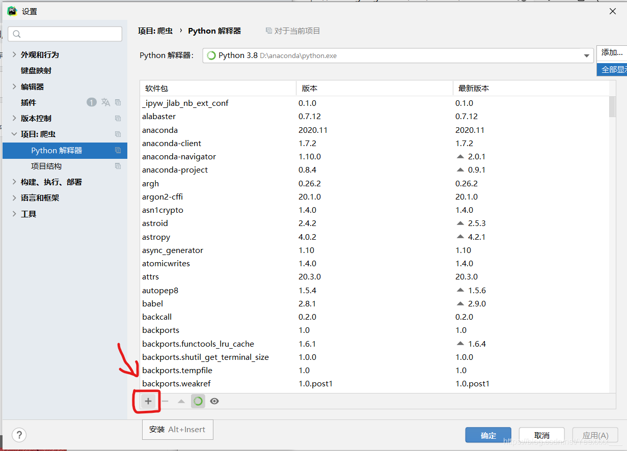
Task: Click the upgrade arrow for babel 2.9.0
Action: coord(460,303)
